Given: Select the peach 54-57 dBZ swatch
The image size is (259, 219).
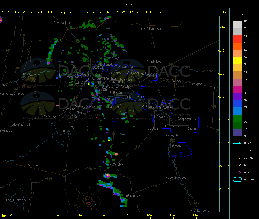Looking at the screenshot, I should [237, 53].
